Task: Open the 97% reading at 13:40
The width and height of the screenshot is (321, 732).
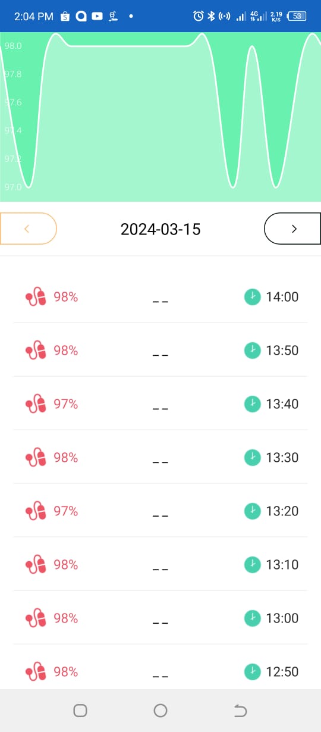Action: coord(66,404)
